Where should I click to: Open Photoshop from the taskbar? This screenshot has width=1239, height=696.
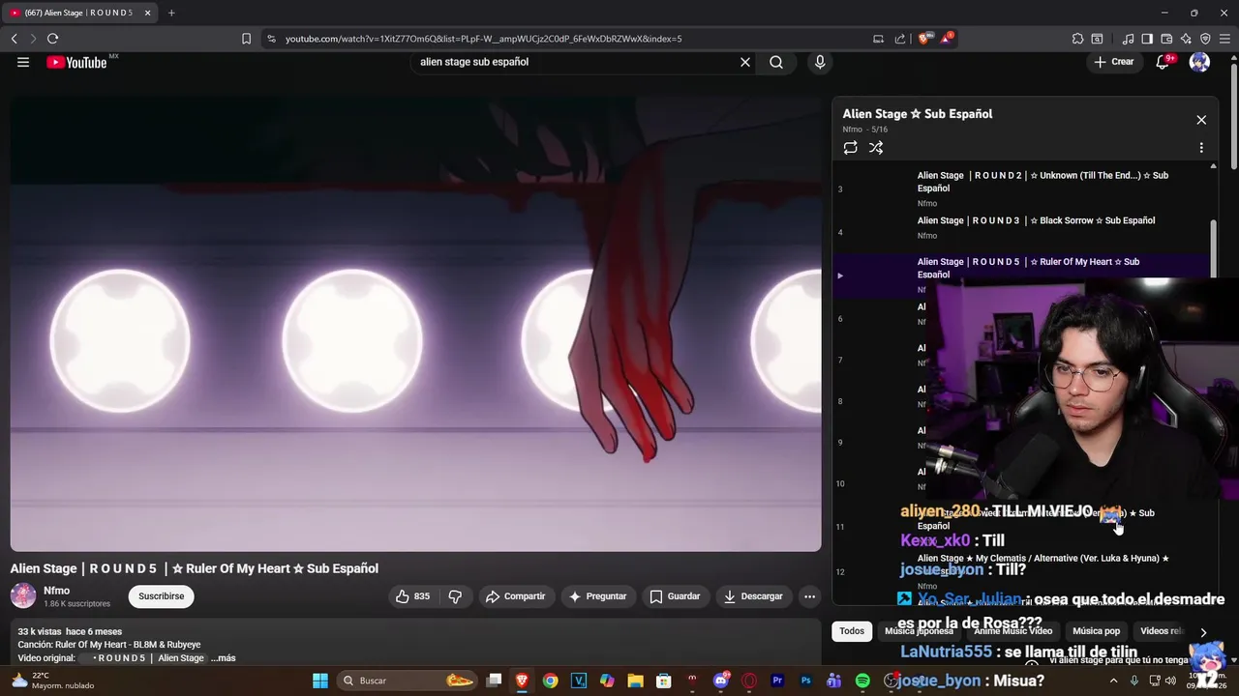[x=805, y=681]
